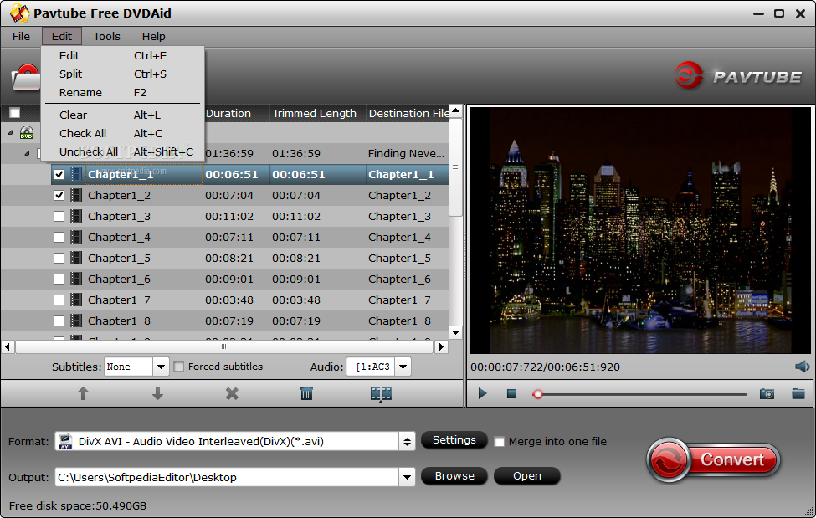
Task: Move selected item up with arrow icon
Action: 83,393
